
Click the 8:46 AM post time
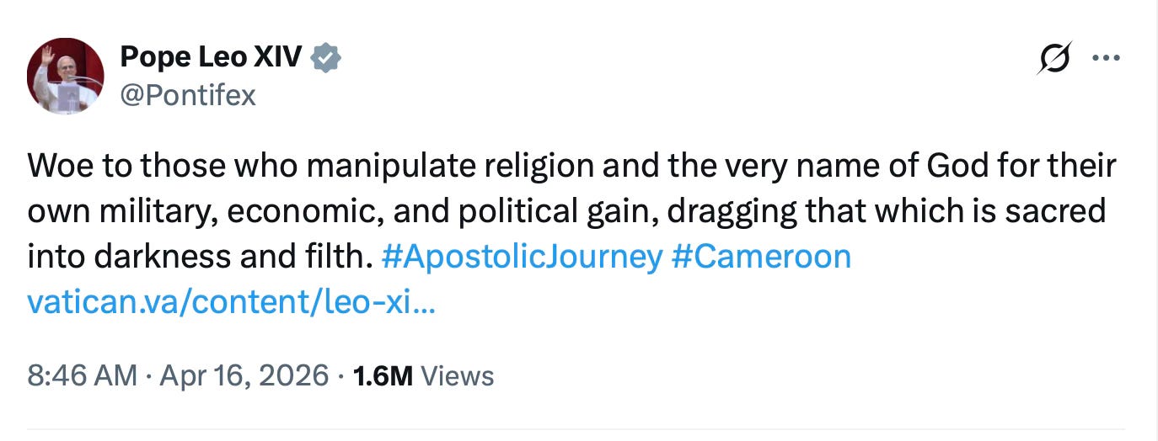(x=82, y=375)
